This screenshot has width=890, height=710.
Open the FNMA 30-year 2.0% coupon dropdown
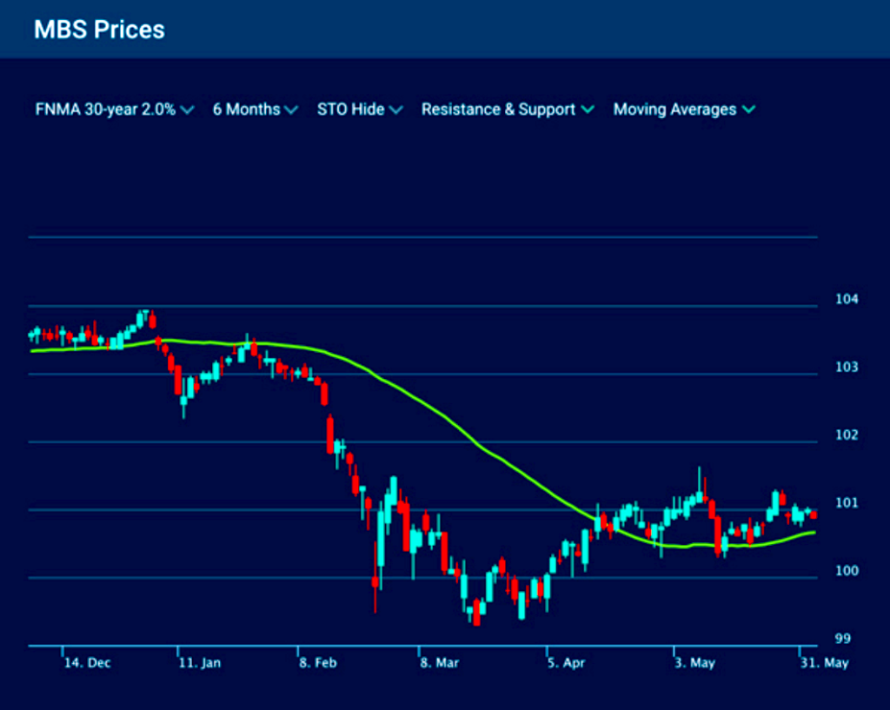[114, 109]
